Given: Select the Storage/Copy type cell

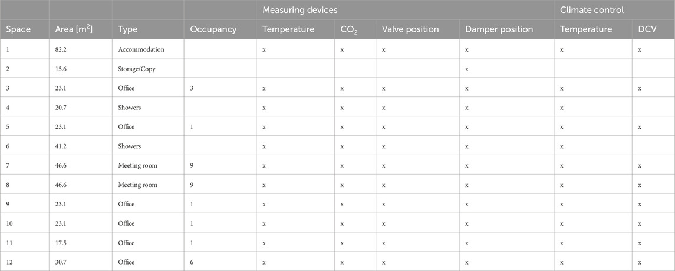Looking at the screenshot, I should pyautogui.click(x=136, y=69).
